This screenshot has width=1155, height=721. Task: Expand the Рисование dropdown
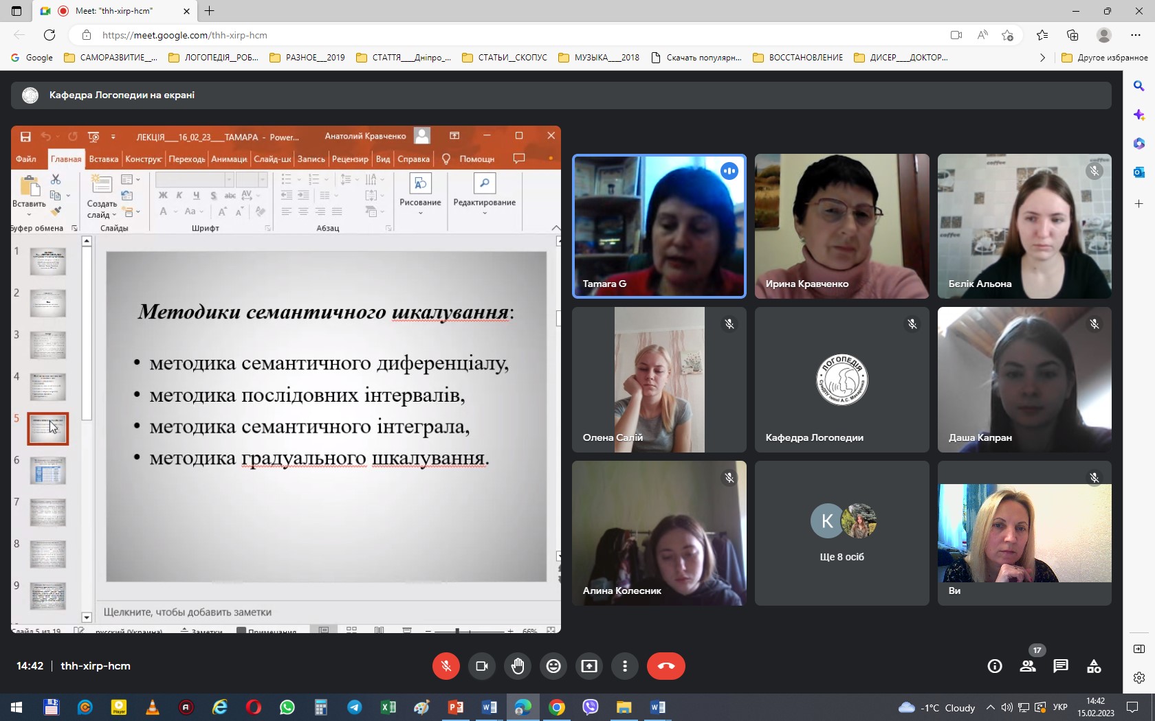[x=420, y=194]
